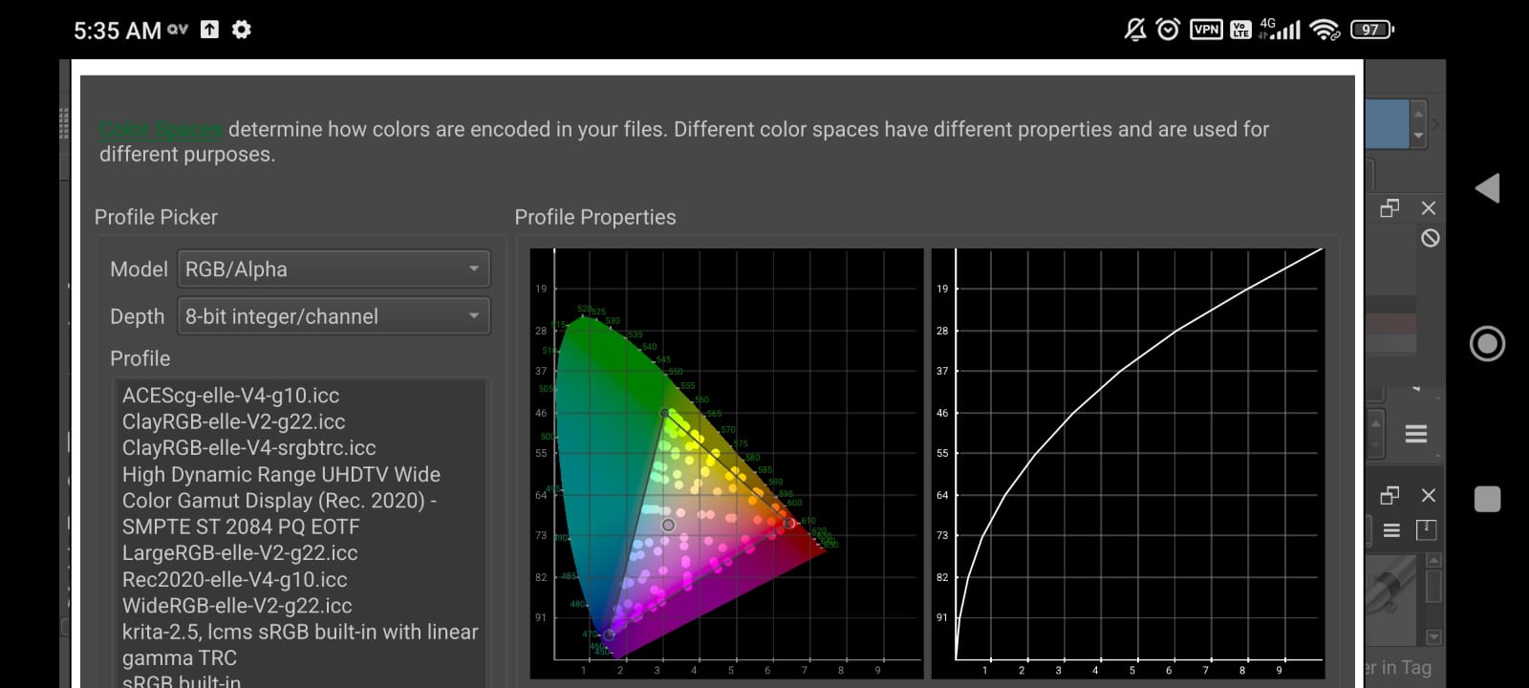Screen dimensions: 1529x688
Task: Click the no-symbol icon under upper docker
Action: [1430, 238]
